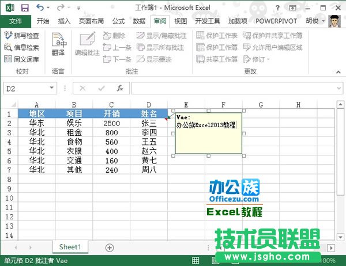Screen dimensions: 346x266
Task: Click 保护并共享工作簿
Action: pos(273,36)
